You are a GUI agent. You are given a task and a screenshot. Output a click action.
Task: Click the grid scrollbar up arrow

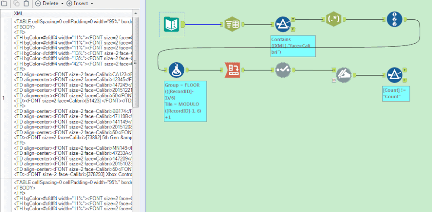pyautogui.click(x=136, y=13)
